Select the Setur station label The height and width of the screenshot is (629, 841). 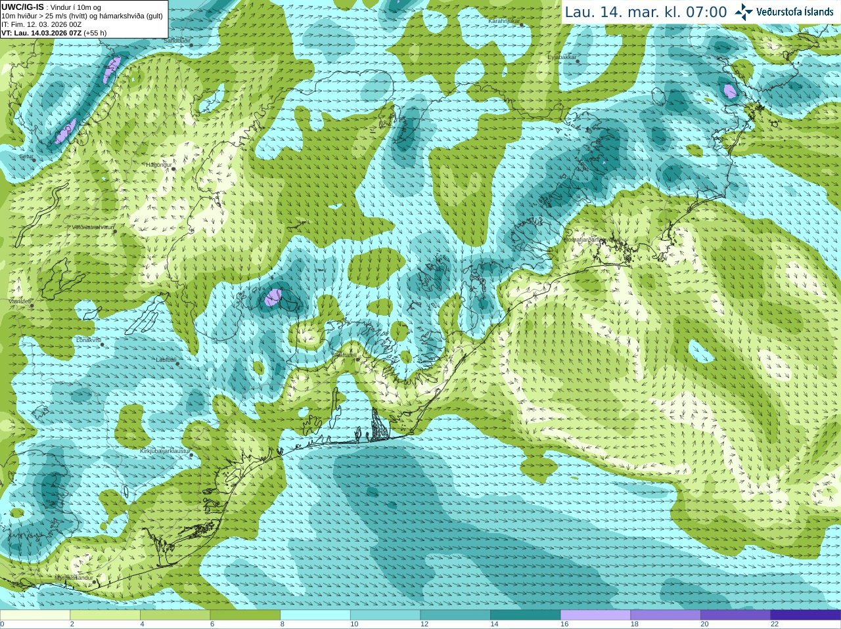26,157
